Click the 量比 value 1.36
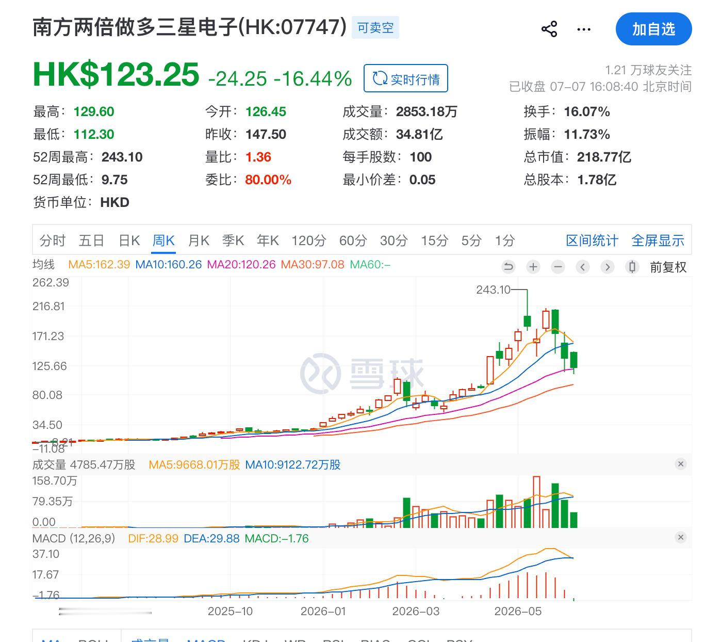 258,157
